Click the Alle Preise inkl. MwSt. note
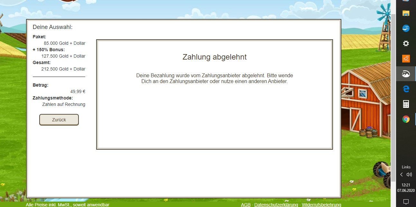 68,205
